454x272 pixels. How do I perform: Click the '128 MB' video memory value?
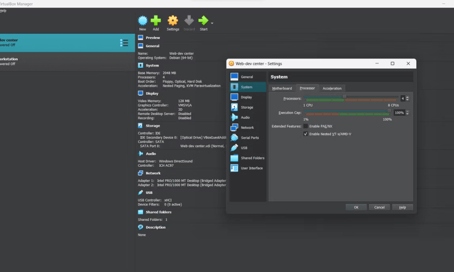184,101
